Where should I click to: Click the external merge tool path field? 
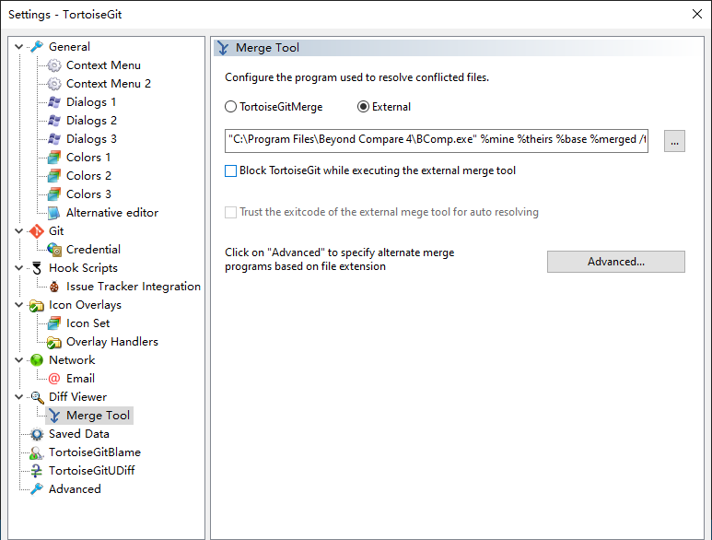(437, 141)
